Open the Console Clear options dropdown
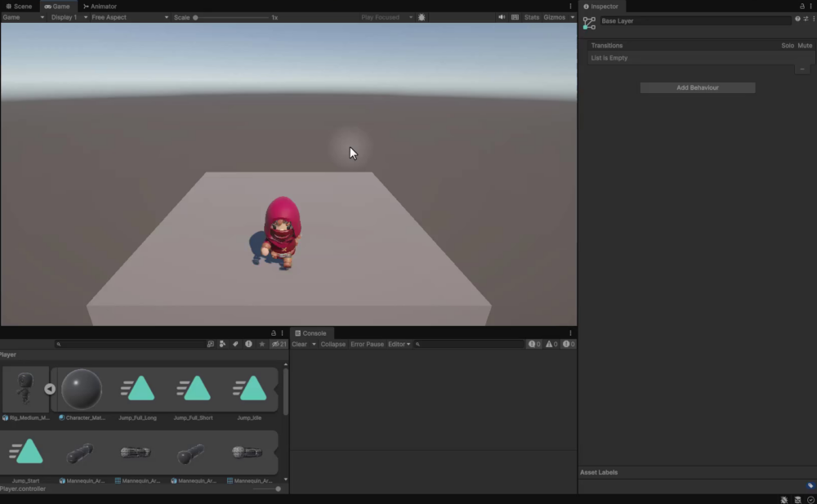817x504 pixels. (314, 344)
